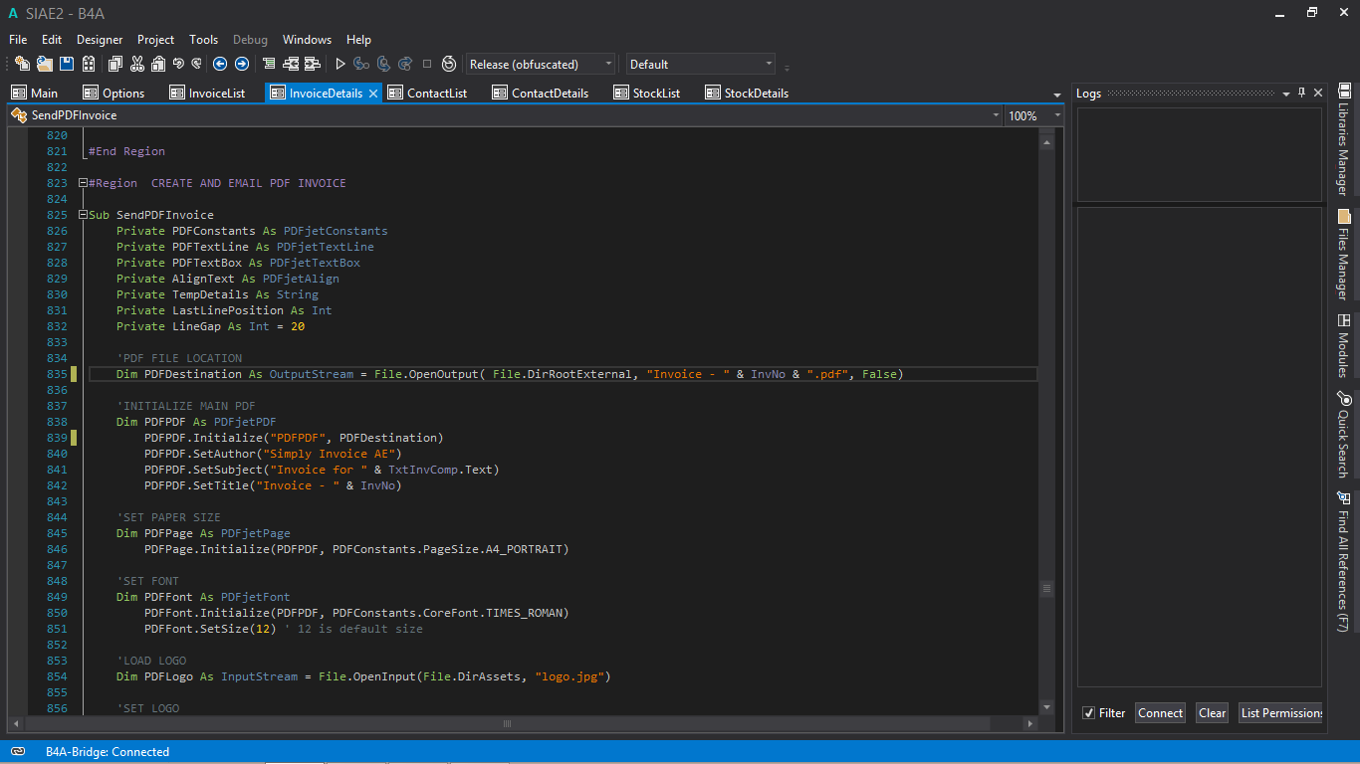Click the block uncomment toolbar icon
Screen dimensions: 1360x764
pos(291,64)
